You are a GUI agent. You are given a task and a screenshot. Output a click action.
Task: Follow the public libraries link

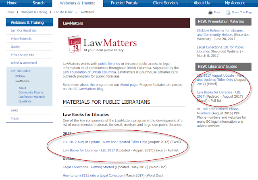pyautogui.click(x=109, y=64)
